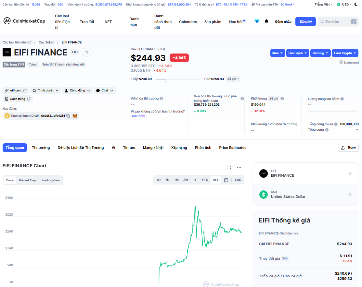Open the Market Cap chart tab
362x287 pixels.
coord(27,180)
